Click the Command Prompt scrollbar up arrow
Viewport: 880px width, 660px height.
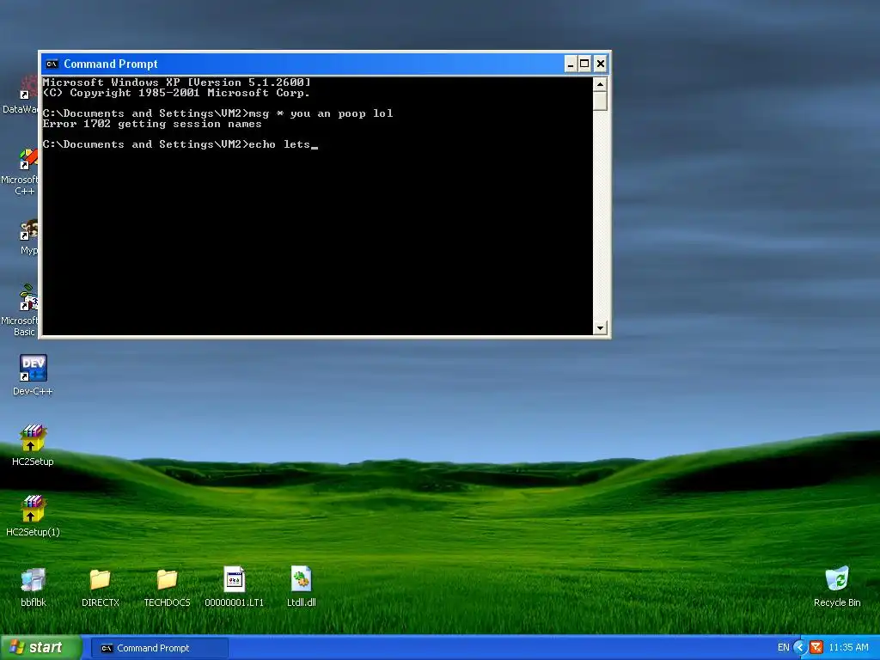click(x=600, y=84)
